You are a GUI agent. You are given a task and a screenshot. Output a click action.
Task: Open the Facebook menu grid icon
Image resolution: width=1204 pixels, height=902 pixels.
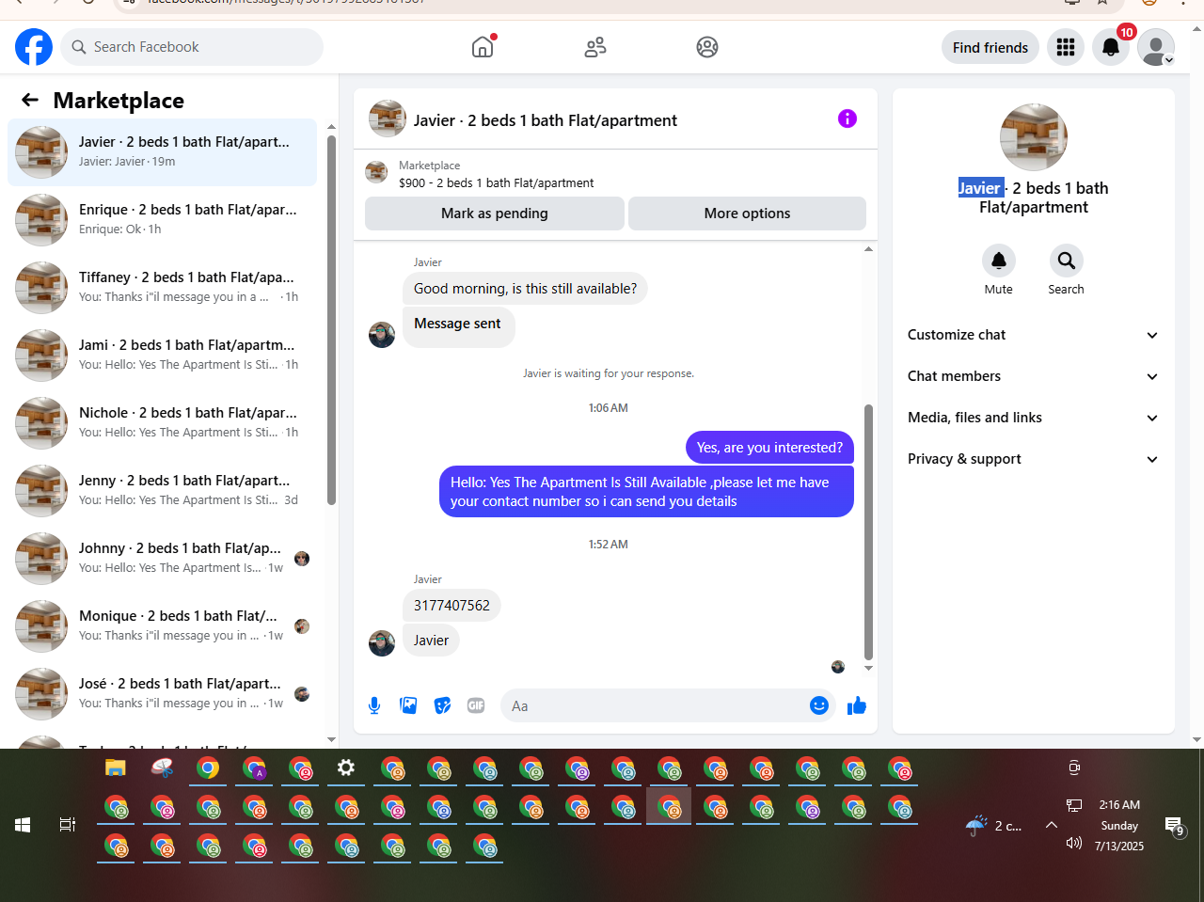point(1066,47)
